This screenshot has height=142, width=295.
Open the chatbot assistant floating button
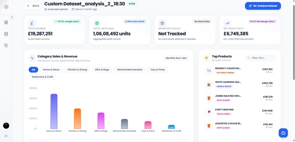(283, 133)
